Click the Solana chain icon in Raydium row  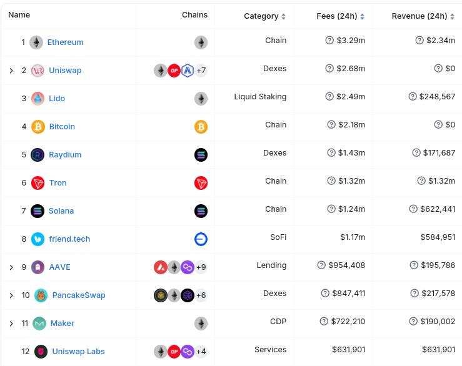(x=201, y=155)
